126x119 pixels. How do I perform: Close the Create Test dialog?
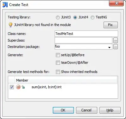[x=116, y=3]
